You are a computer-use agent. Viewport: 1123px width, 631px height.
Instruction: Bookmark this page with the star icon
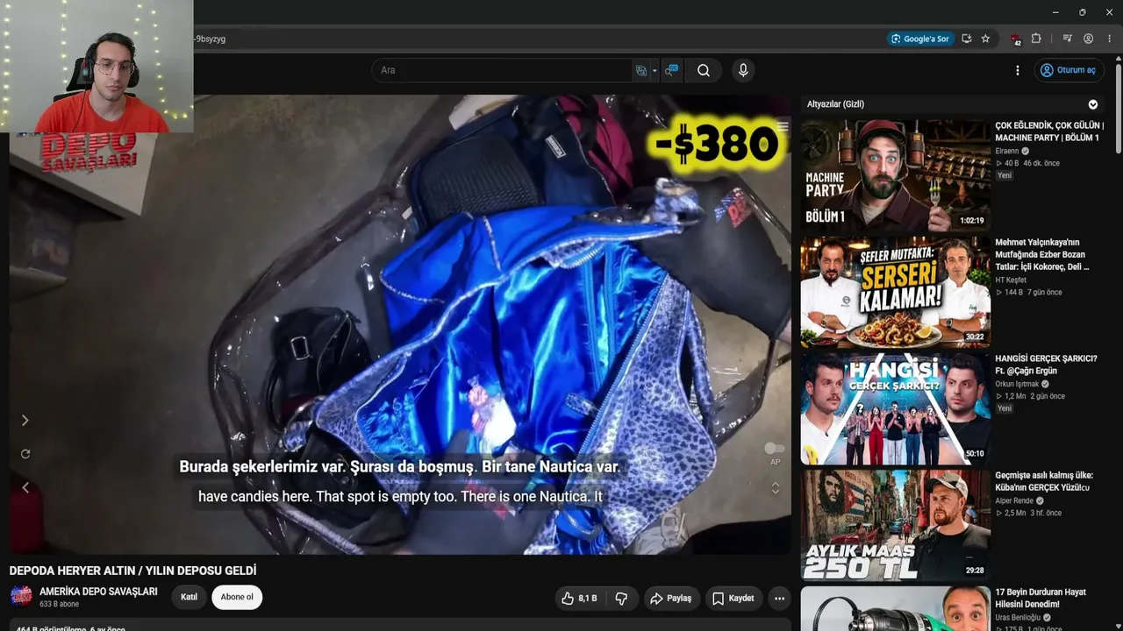point(985,39)
